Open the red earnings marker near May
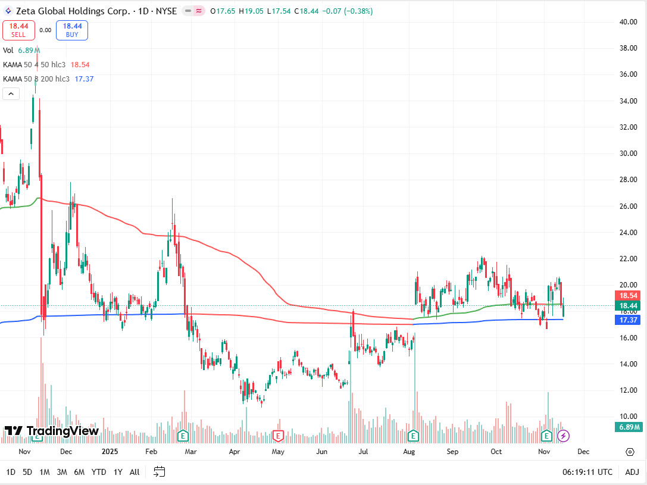Viewport: 647px width, 485px height. tap(278, 436)
